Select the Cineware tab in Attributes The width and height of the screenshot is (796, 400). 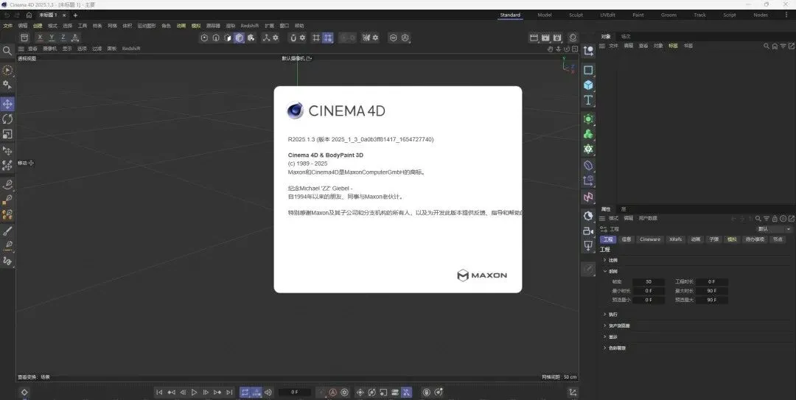point(650,239)
